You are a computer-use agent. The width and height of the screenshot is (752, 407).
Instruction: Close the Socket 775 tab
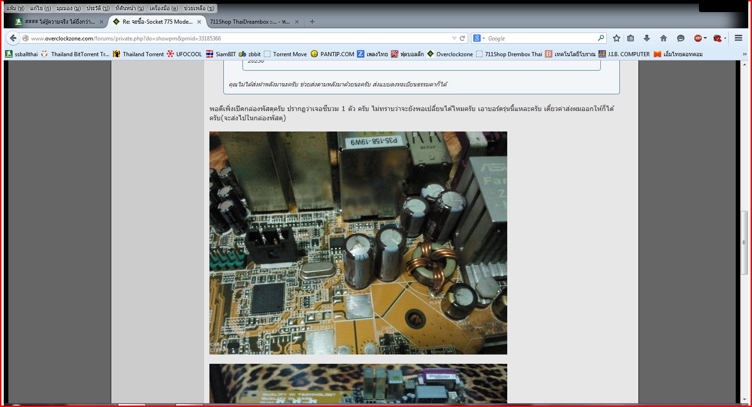coord(199,22)
